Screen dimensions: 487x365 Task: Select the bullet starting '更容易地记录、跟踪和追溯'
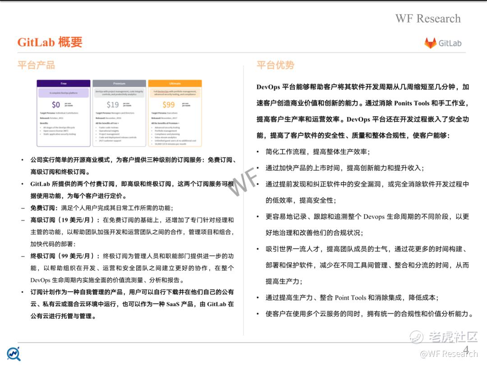click(x=368, y=217)
